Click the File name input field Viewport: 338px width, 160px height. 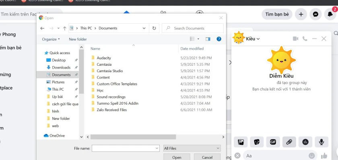coord(126,148)
